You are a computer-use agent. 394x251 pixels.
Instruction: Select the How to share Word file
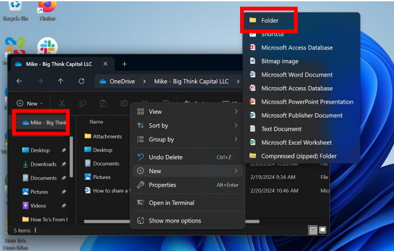pos(107,190)
